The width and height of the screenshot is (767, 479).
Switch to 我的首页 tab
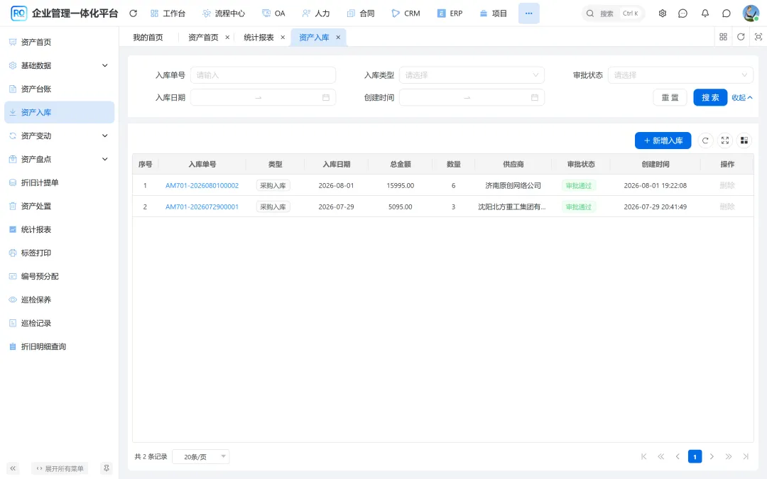point(148,37)
